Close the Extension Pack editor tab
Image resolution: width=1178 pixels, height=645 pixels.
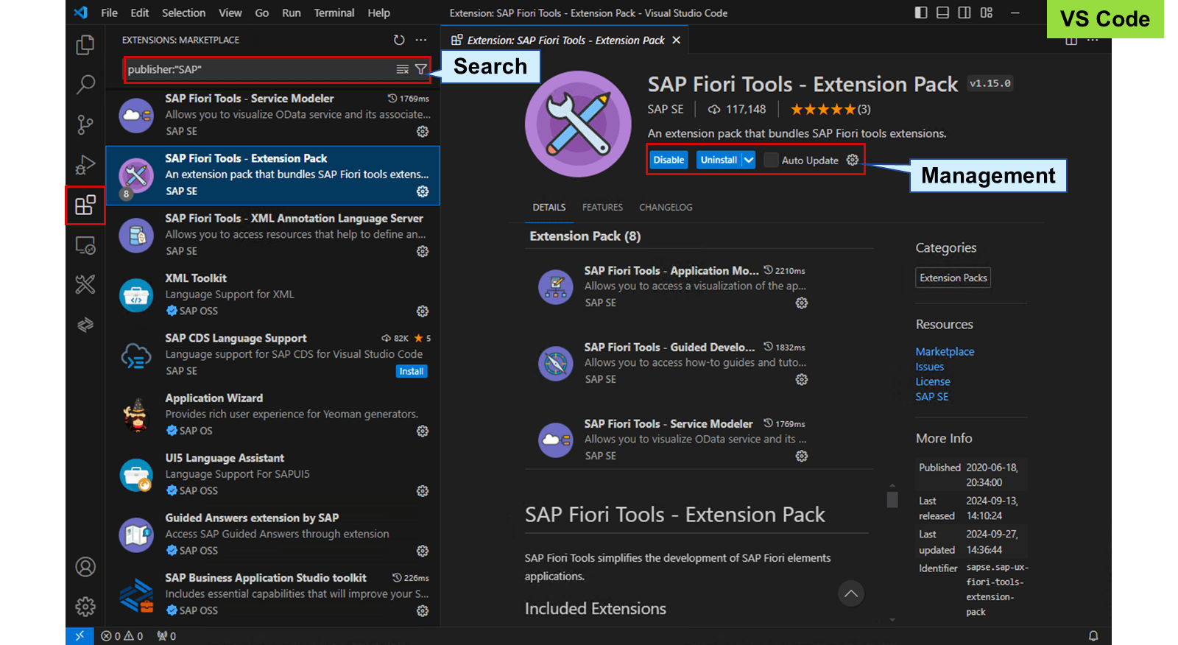(x=676, y=40)
